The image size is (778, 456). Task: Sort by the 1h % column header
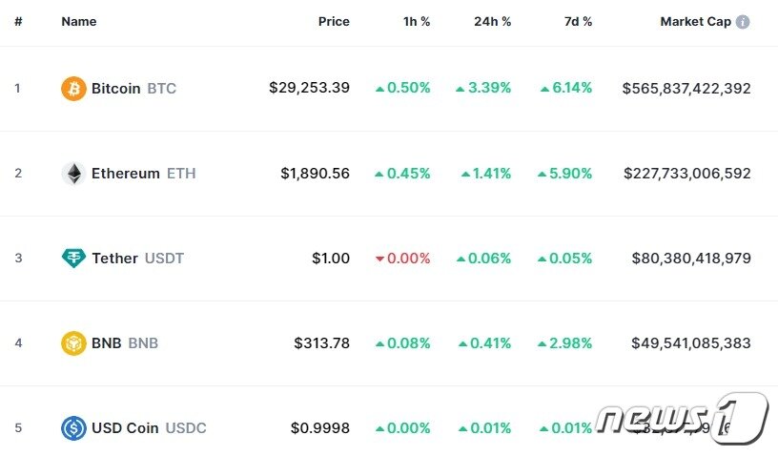pyautogui.click(x=417, y=21)
